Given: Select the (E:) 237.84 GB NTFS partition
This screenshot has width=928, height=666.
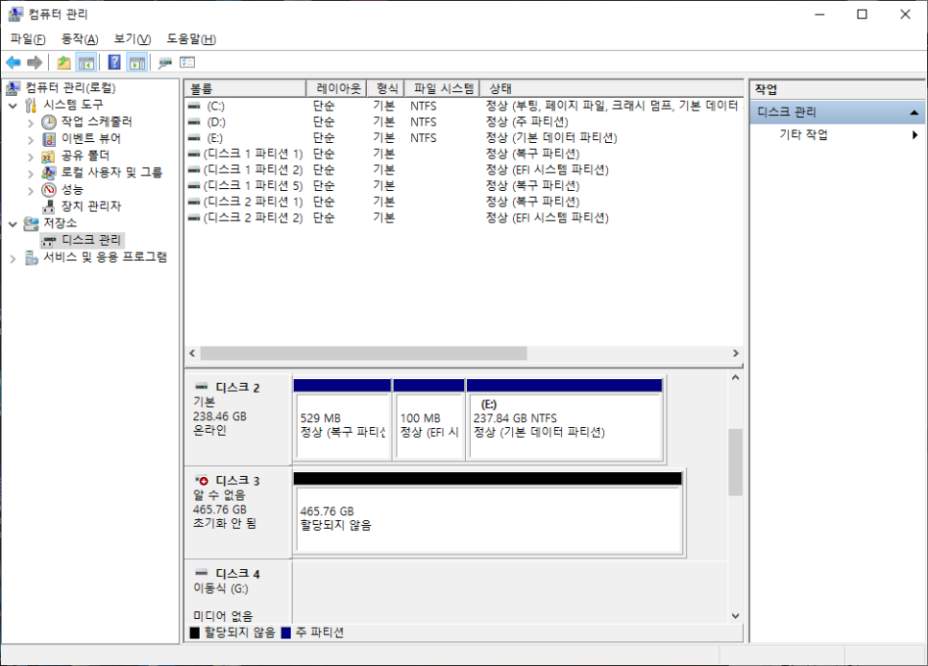Looking at the screenshot, I should tap(564, 420).
